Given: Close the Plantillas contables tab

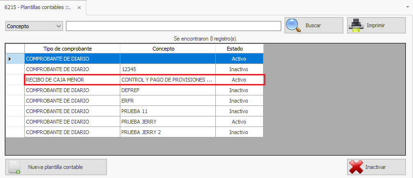Looking at the screenshot, I should point(79,8).
